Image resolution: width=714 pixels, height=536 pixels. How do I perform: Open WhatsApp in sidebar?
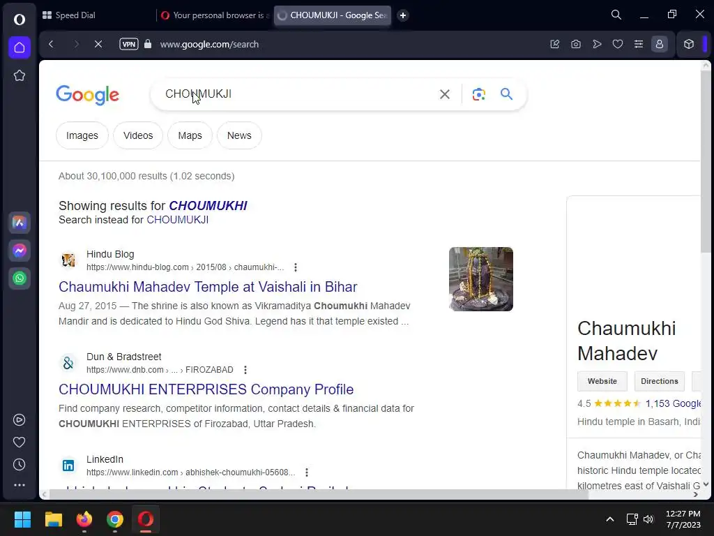[19, 278]
